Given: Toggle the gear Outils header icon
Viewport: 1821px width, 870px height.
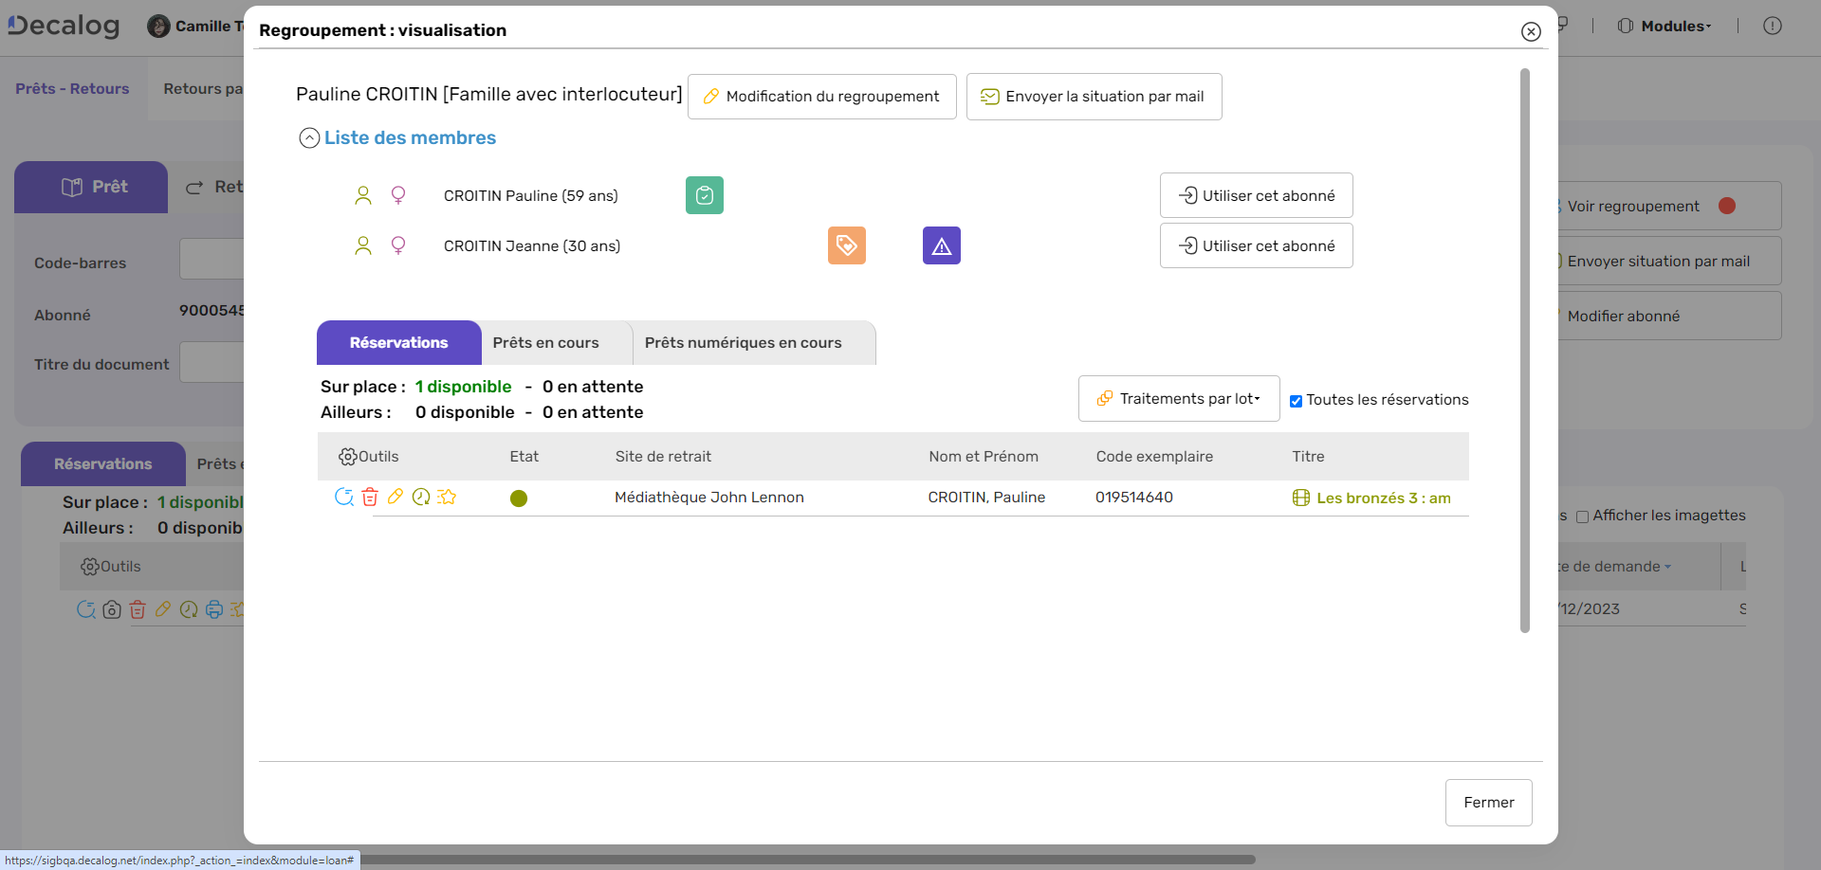Looking at the screenshot, I should pos(348,456).
